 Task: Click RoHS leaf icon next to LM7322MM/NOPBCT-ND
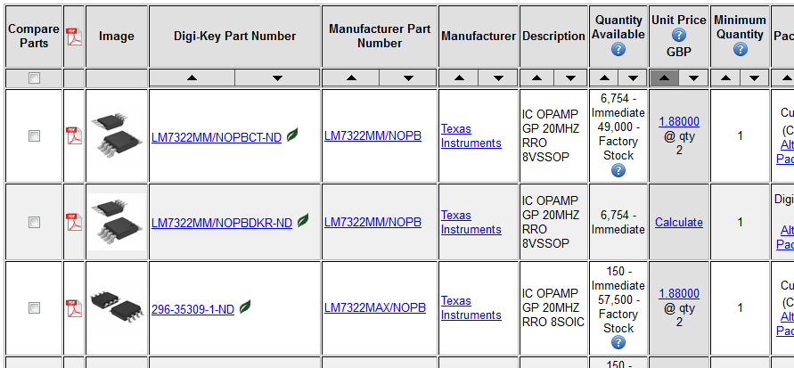291,135
